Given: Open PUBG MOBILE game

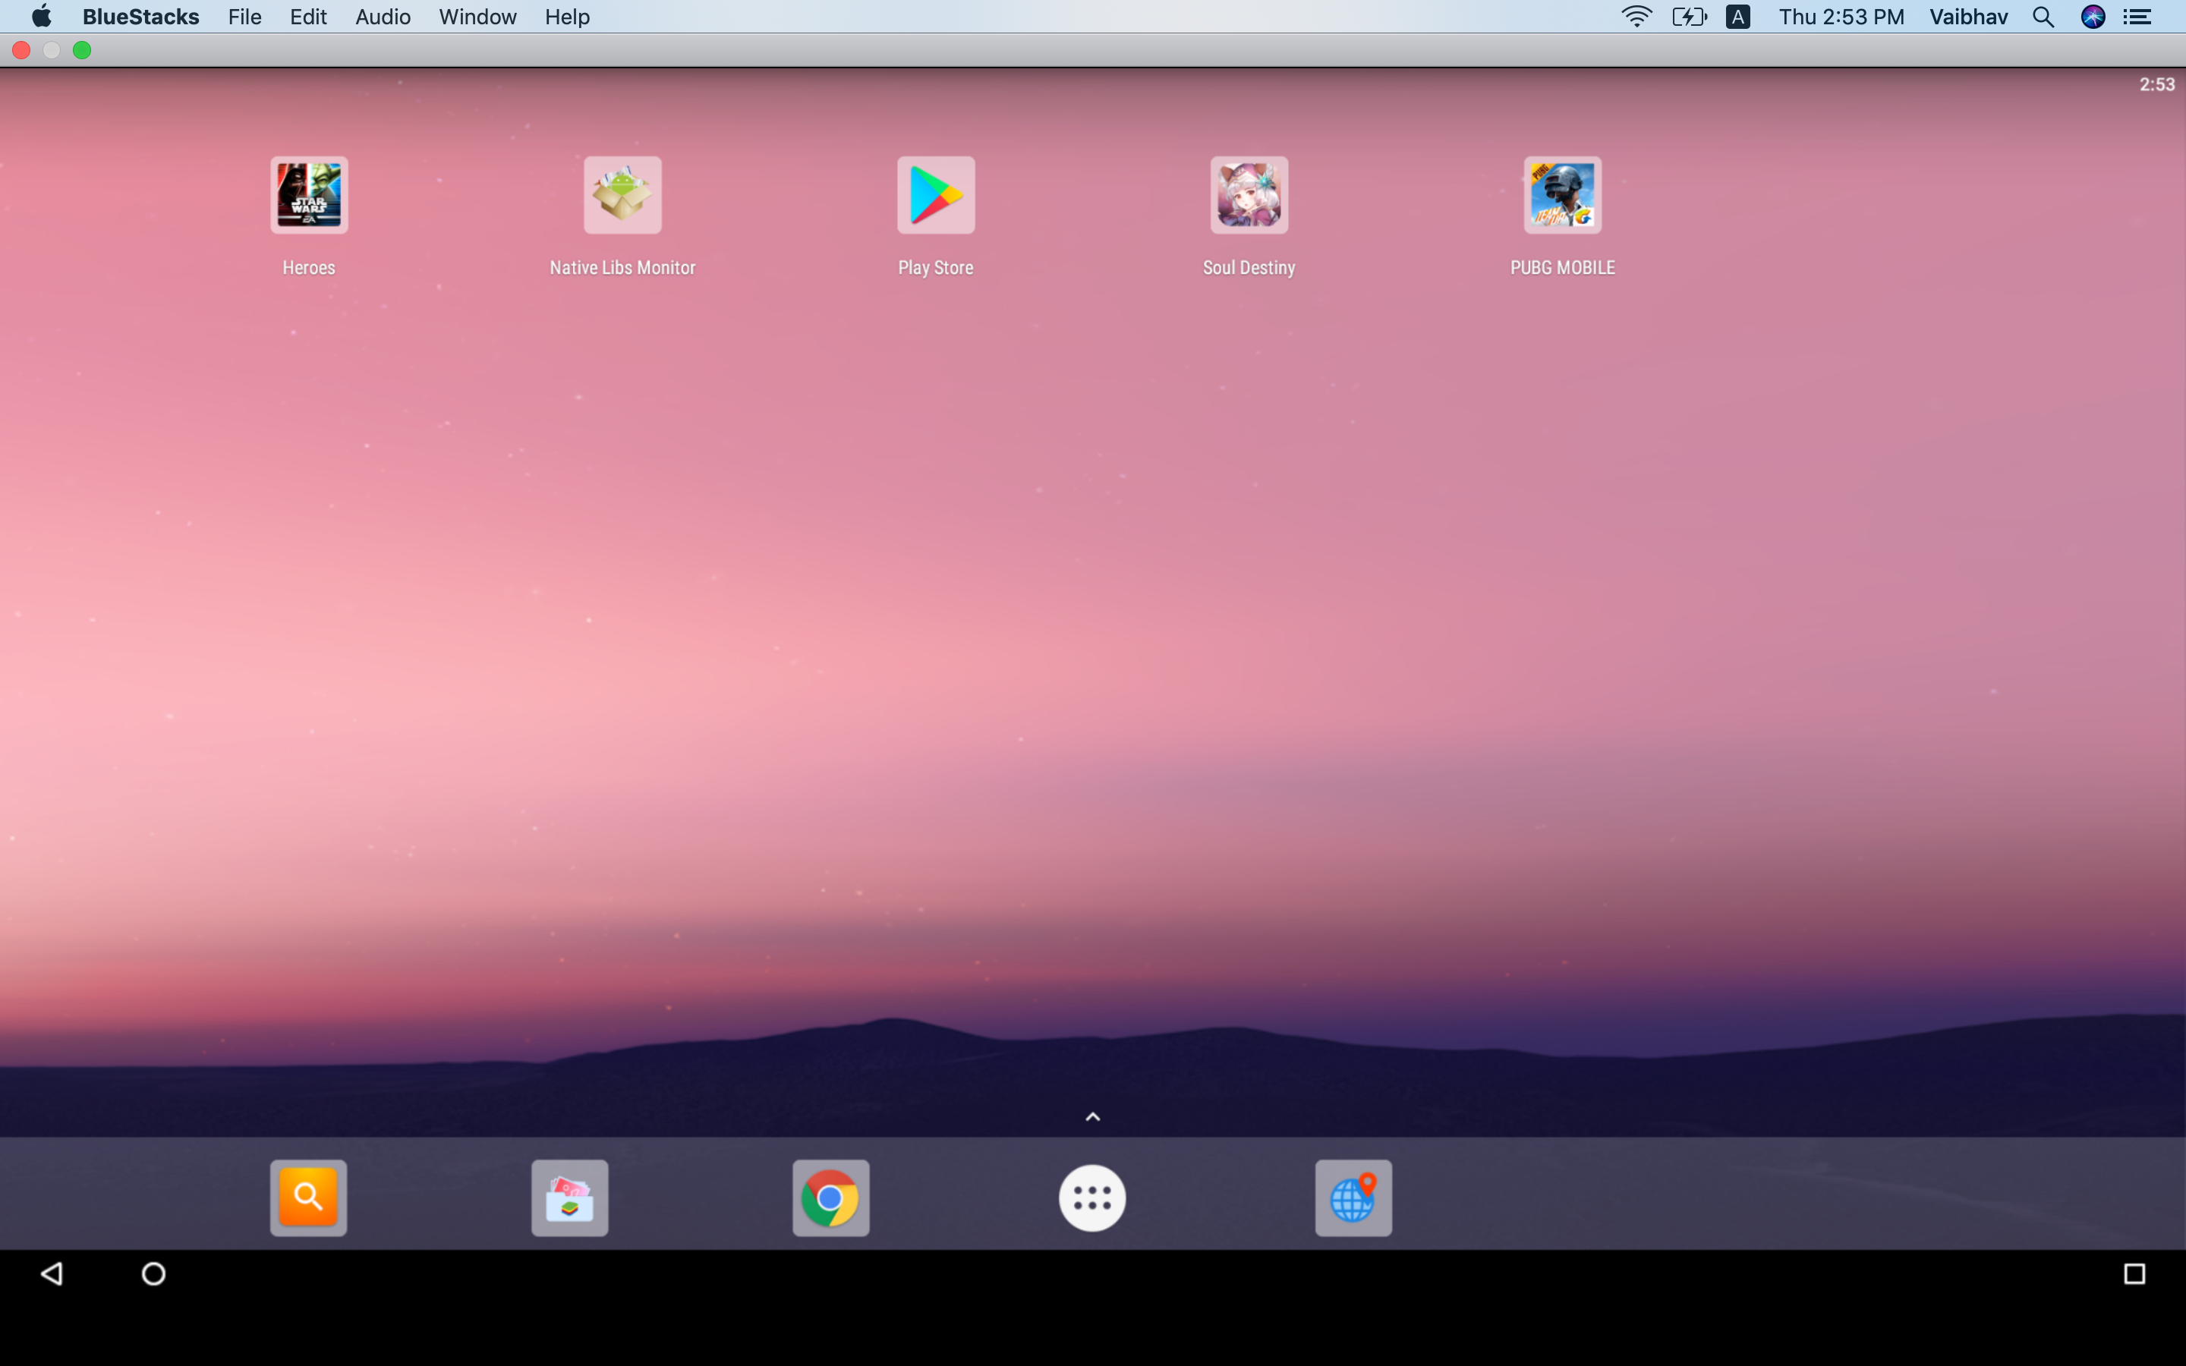Looking at the screenshot, I should 1561,194.
